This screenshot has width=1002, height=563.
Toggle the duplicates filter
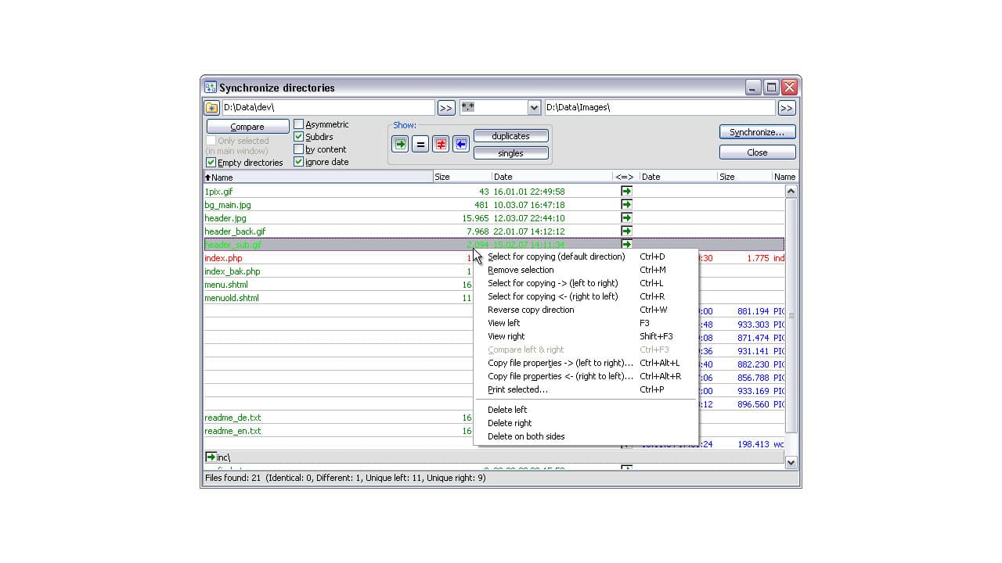point(510,135)
